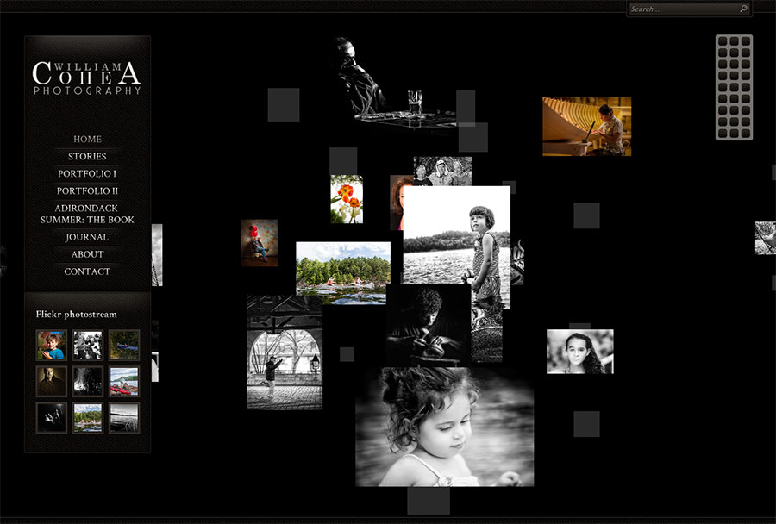Open the dark smoky Flickr thumbnail
The image size is (776, 524).
pyautogui.click(x=88, y=382)
